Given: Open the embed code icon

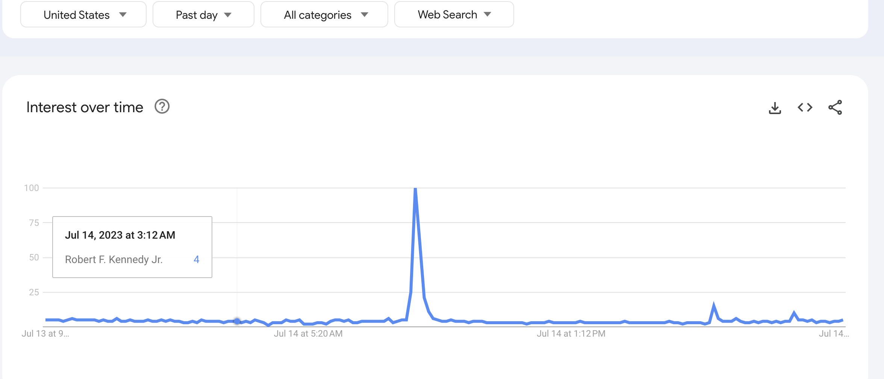Looking at the screenshot, I should tap(805, 108).
